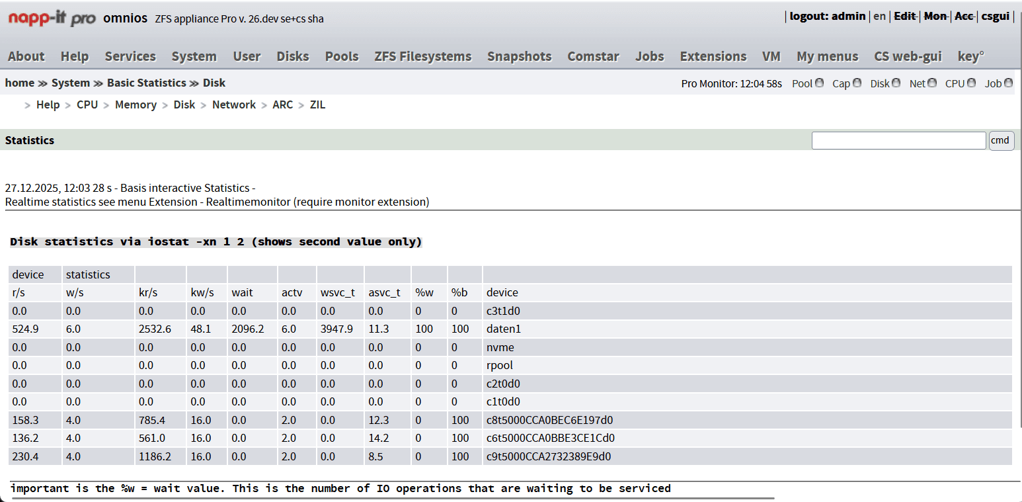Go to Basic Statistics in breadcrumb
The width and height of the screenshot is (1022, 502).
click(147, 83)
